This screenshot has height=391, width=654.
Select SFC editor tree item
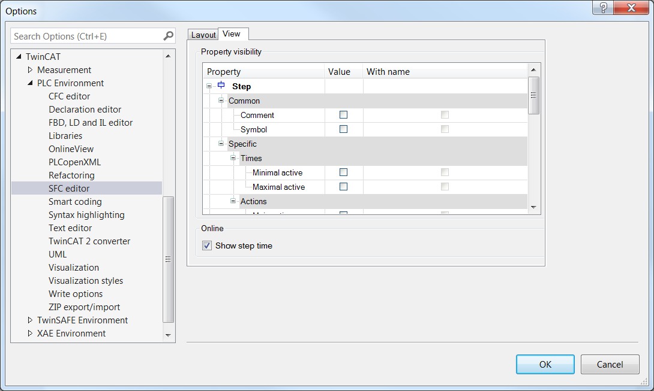[x=87, y=188]
